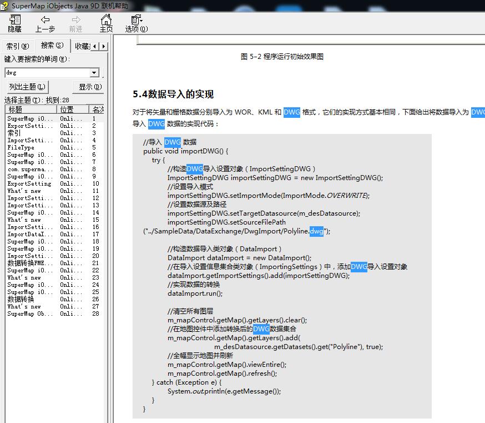This screenshot has height=423, width=485.
Task: Select the 搜索 (Search) tab
Action: tap(52, 46)
